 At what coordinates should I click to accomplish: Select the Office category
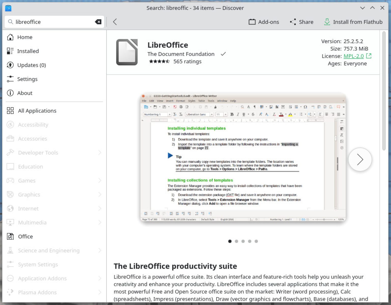pyautogui.click(x=25, y=236)
